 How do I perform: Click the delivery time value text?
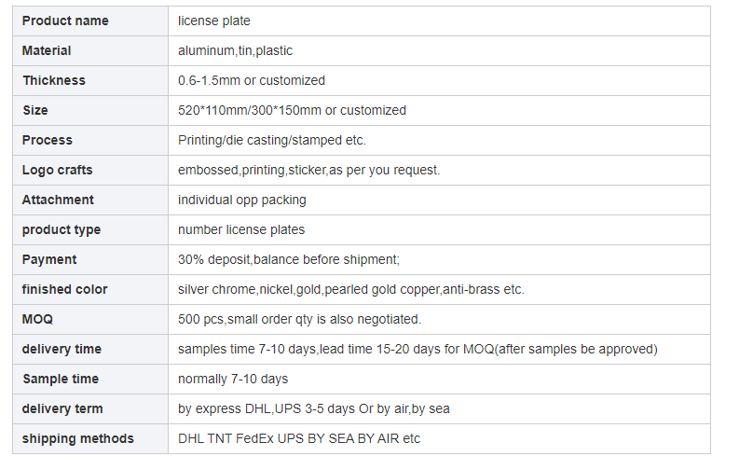[x=418, y=349]
